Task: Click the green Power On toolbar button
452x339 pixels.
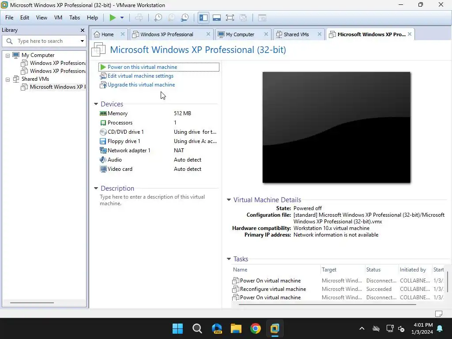Action: click(113, 18)
